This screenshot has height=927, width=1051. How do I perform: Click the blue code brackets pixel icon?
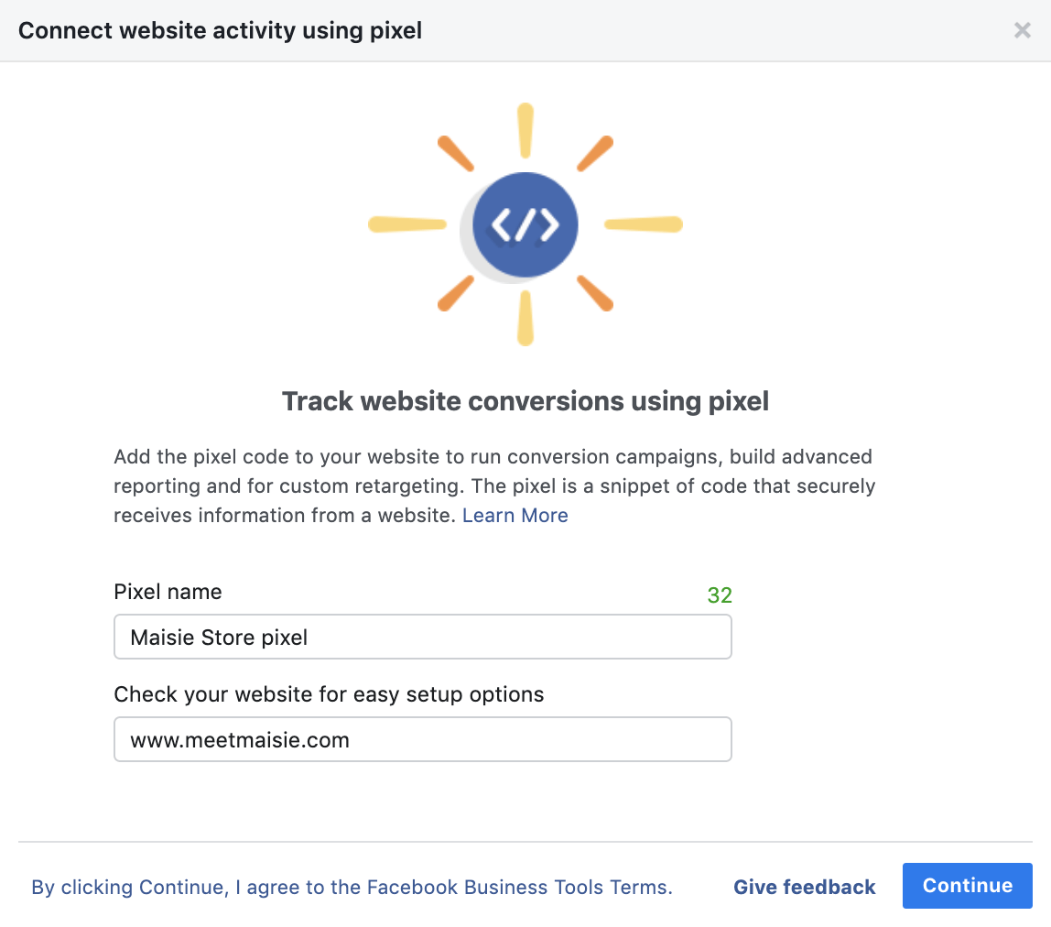(525, 224)
